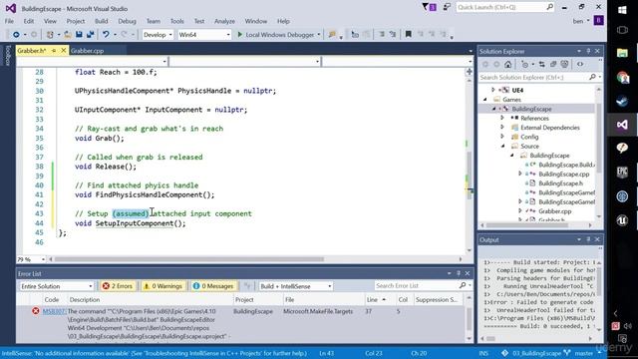Viewport: 638px width, 359px height.
Task: Click the bookmark toggle toolbar icon
Action: point(408,35)
